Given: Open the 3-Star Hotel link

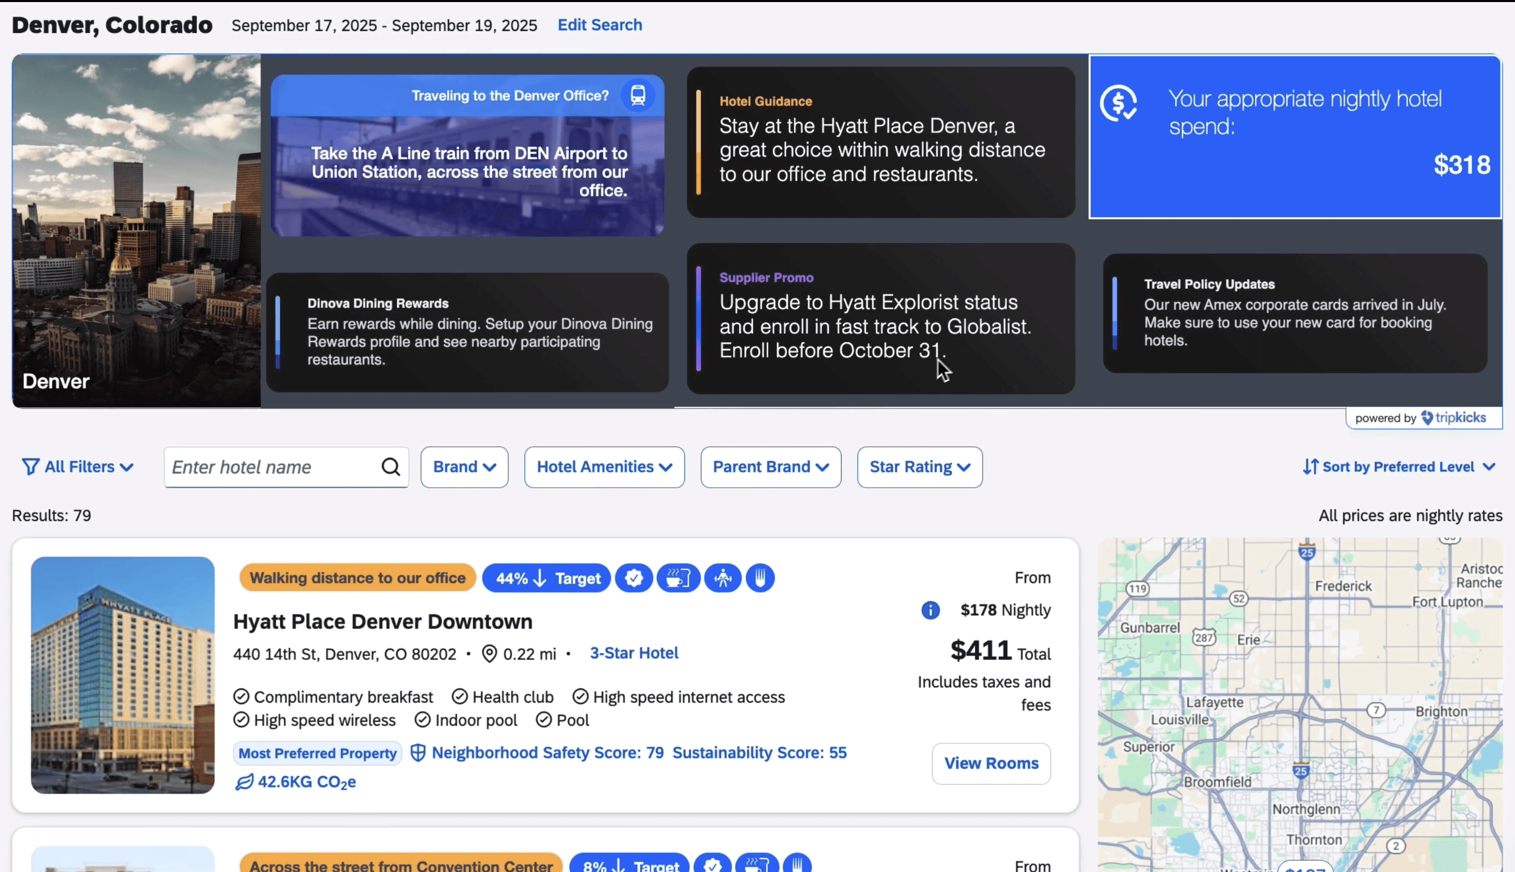Looking at the screenshot, I should click(x=634, y=653).
